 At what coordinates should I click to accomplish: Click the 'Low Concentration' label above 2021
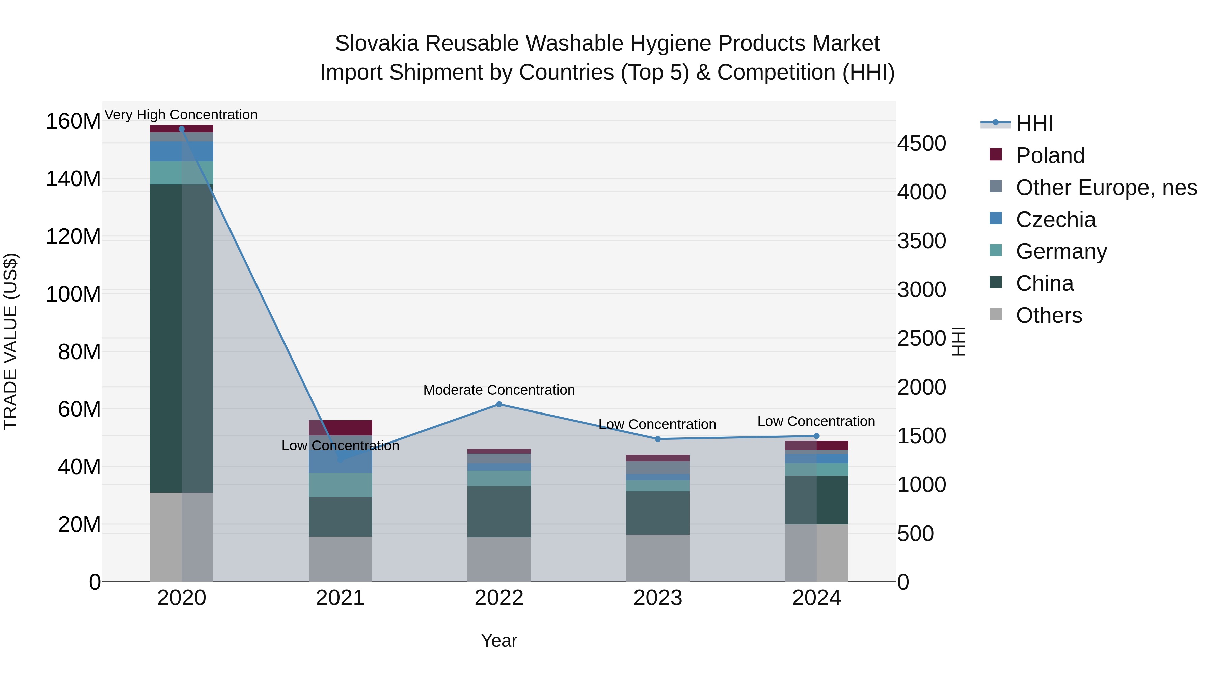(341, 446)
